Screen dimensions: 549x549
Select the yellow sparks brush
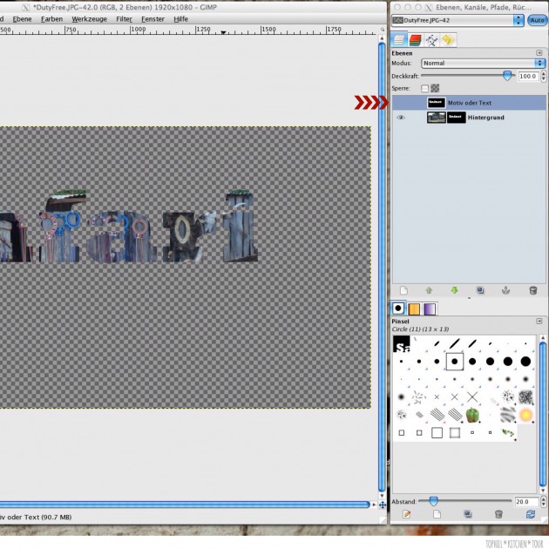525,415
